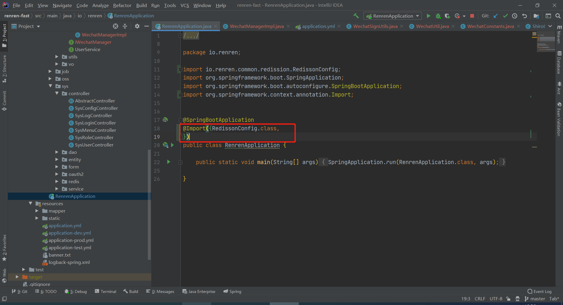
Task: Change UTF-8 file encoding
Action: [x=496, y=299]
